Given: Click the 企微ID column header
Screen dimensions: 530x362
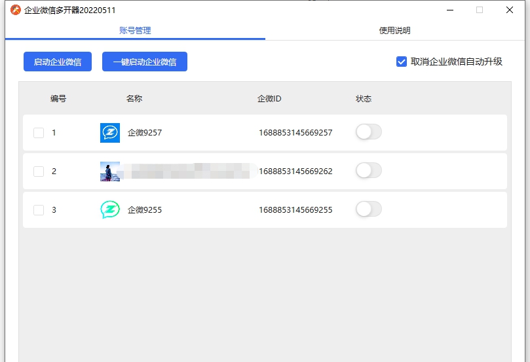Looking at the screenshot, I should click(269, 99).
